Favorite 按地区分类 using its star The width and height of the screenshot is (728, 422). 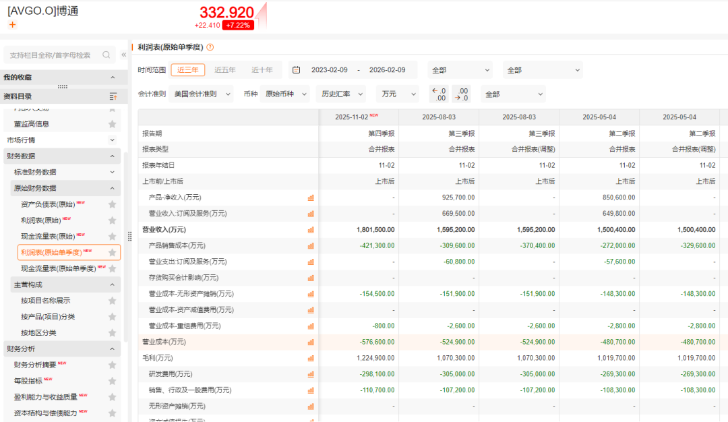tap(113, 333)
